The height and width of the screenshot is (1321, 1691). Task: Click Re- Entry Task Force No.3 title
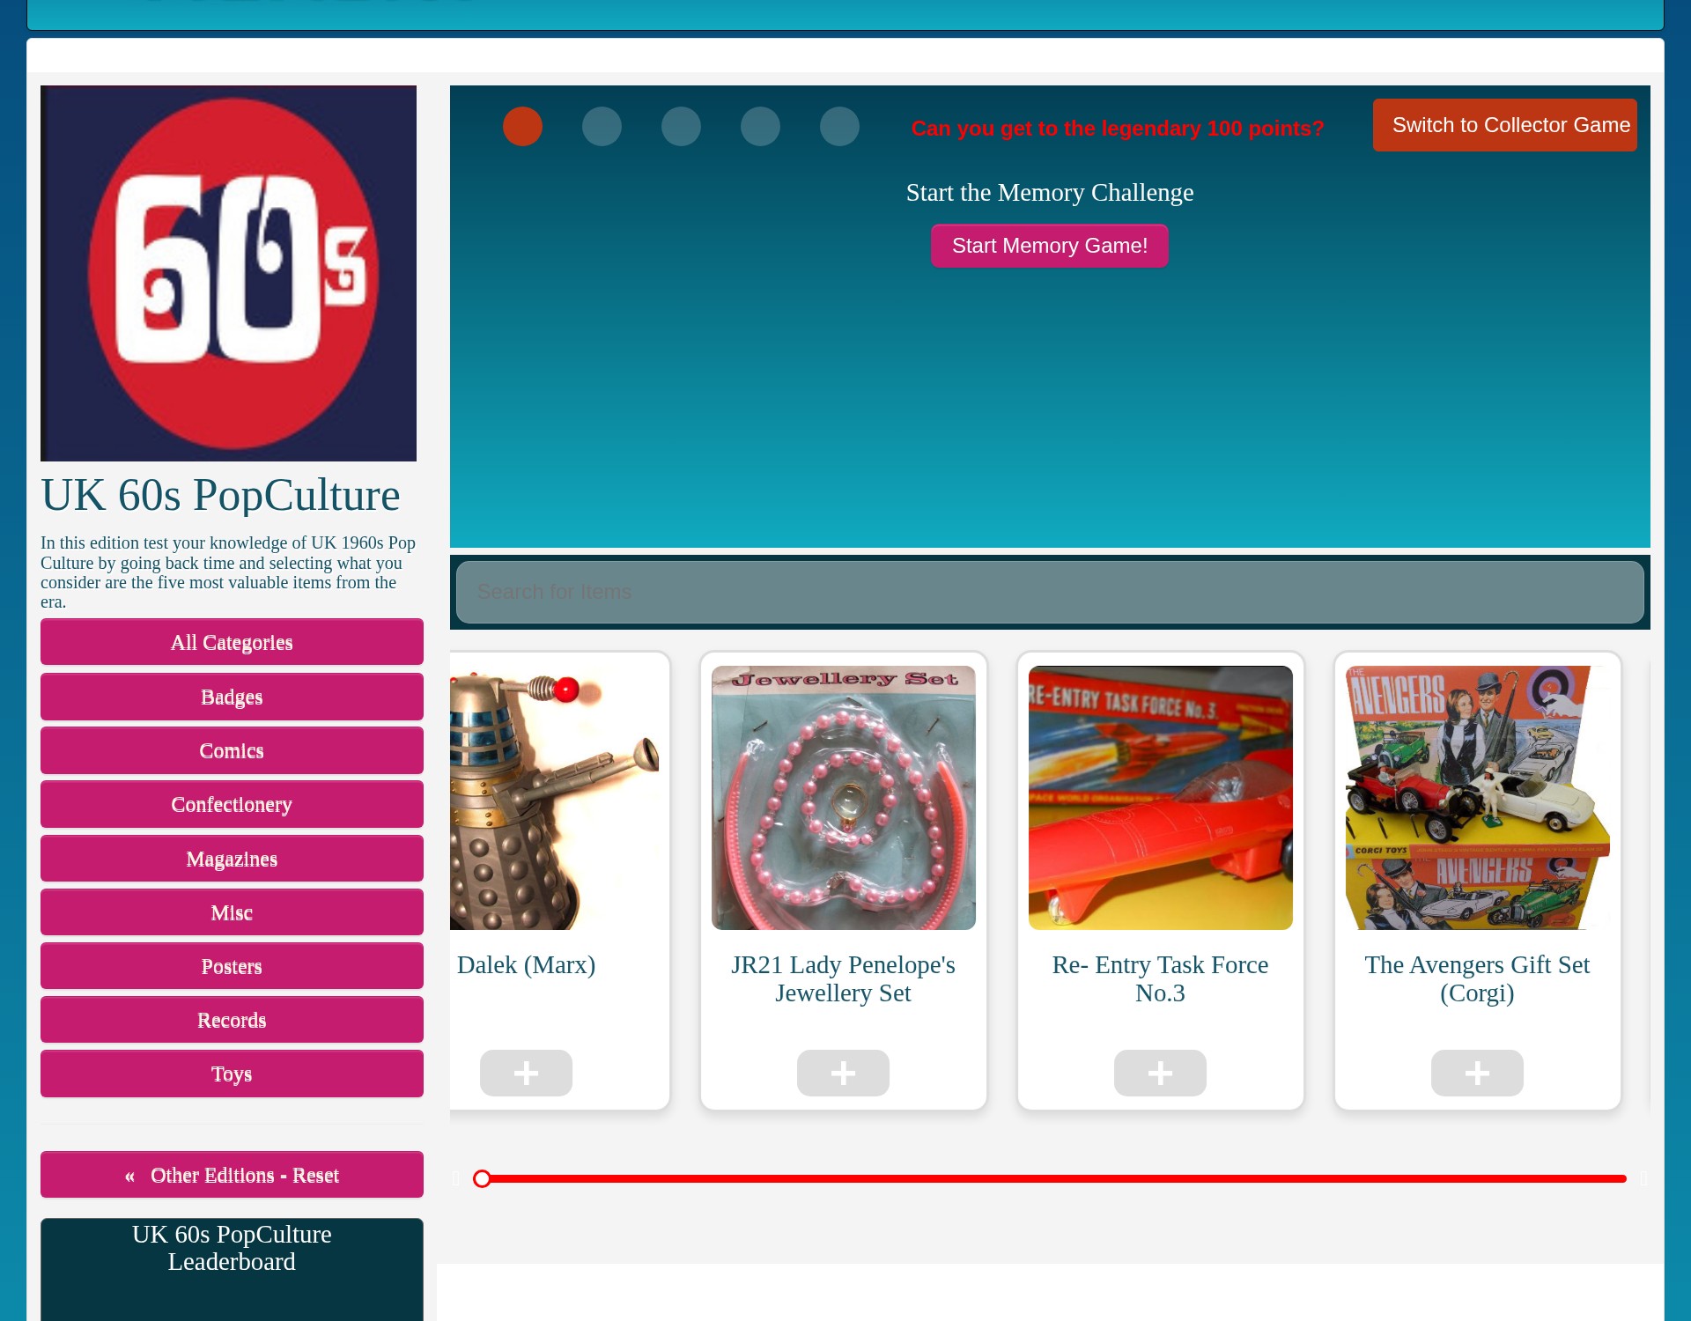(x=1160, y=979)
